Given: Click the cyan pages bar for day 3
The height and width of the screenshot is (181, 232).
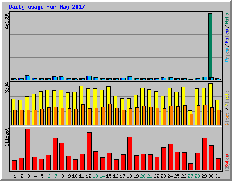Looking at the screenshot, I should (x=29, y=78).
